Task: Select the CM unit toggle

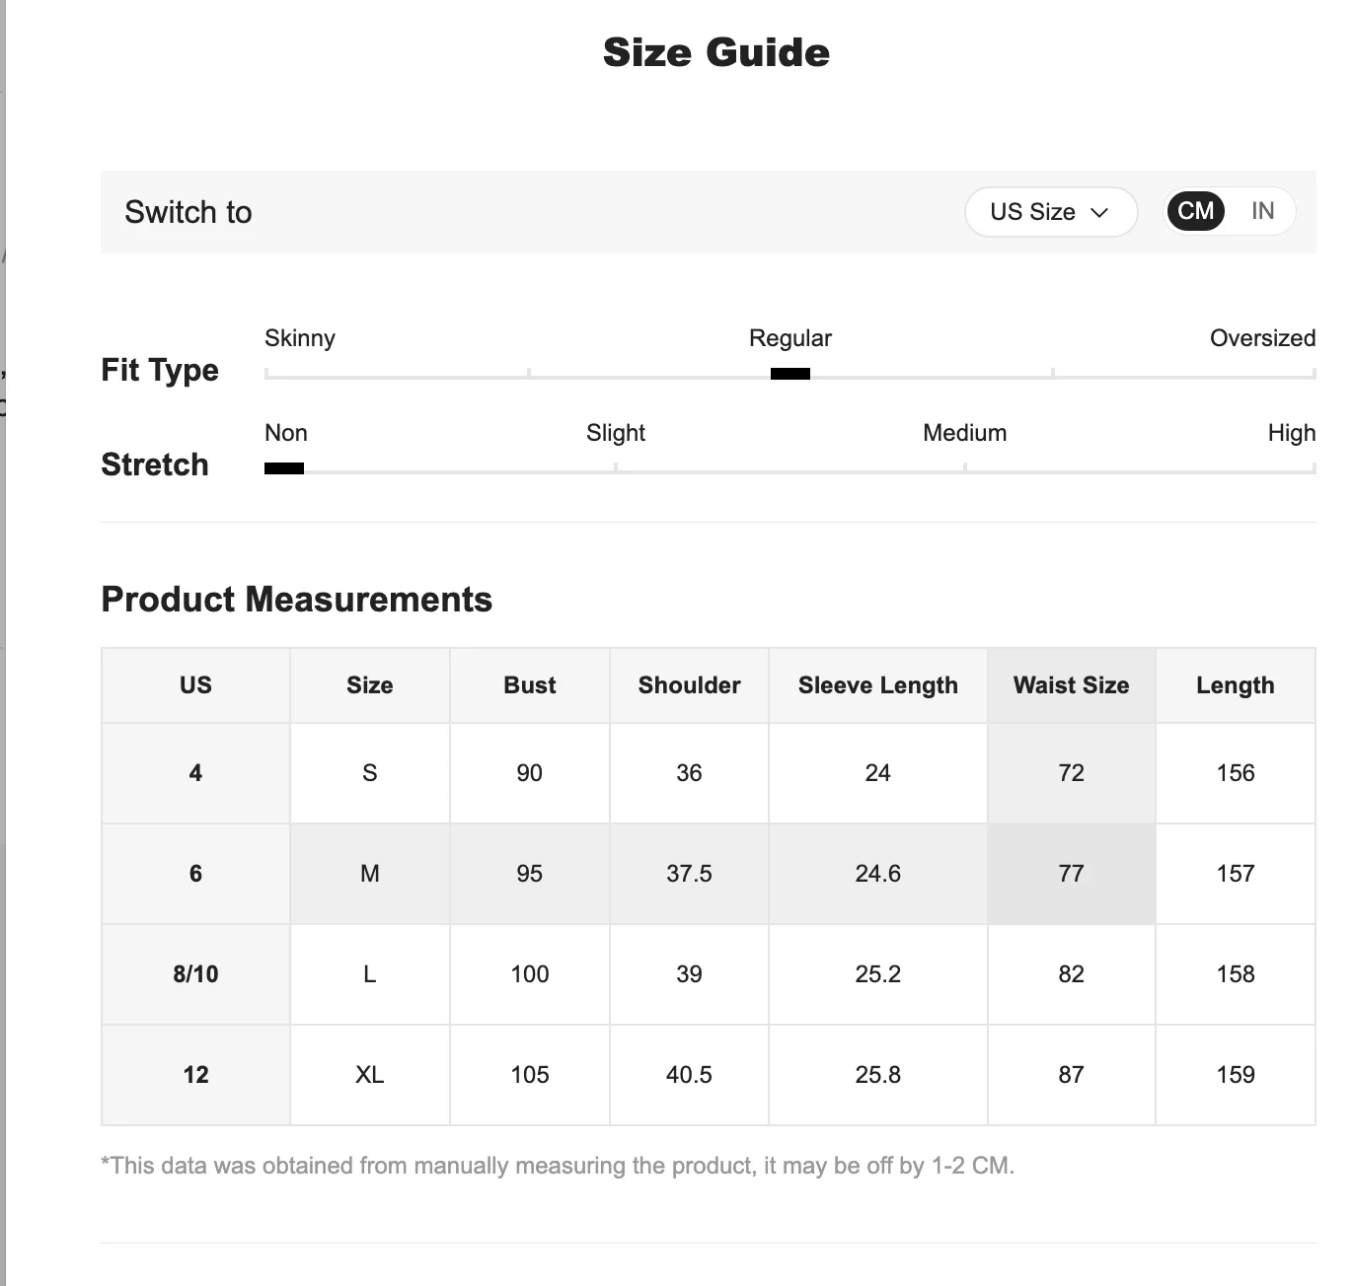Action: click(x=1195, y=211)
